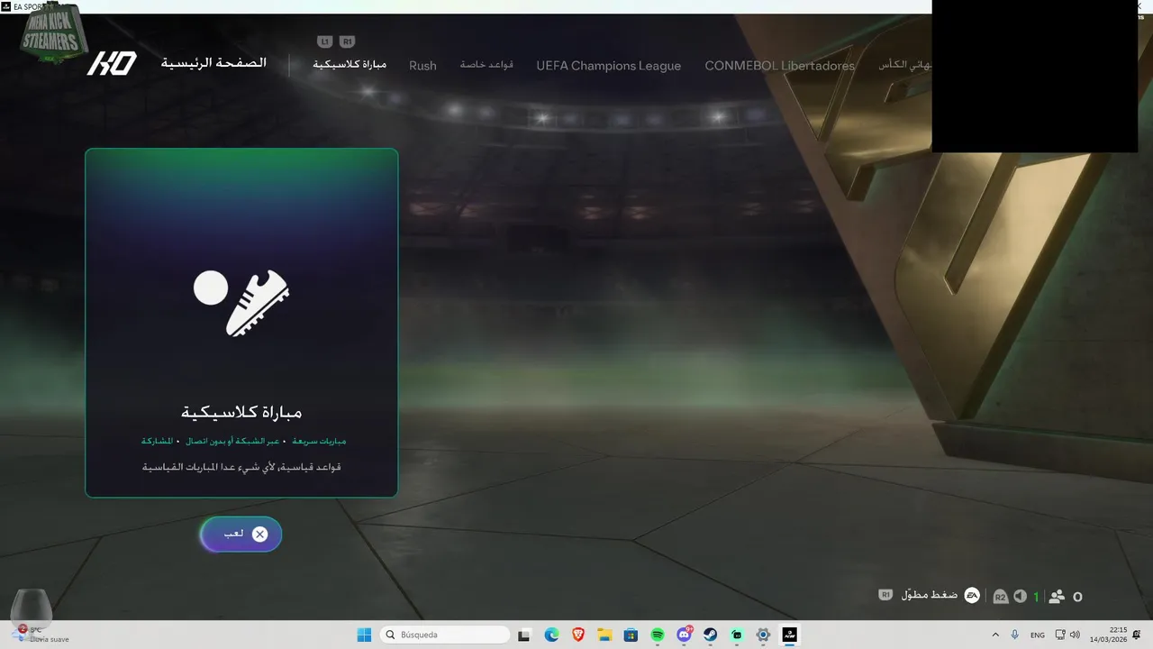Click the ضغط مطوّل label

[x=929, y=595]
